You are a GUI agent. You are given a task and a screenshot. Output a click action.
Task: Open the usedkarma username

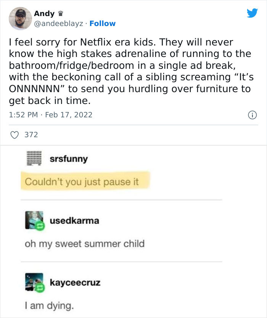(74, 221)
